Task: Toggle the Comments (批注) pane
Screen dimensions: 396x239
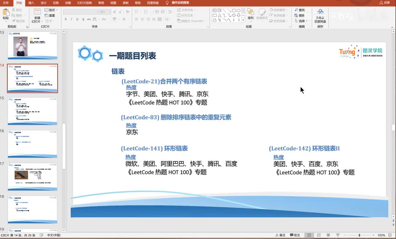Action: coord(295,235)
